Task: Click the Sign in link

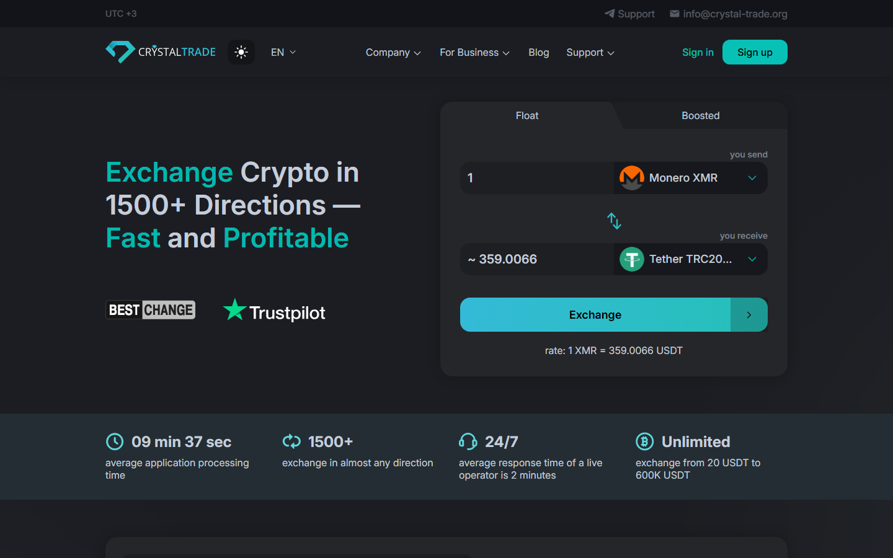Action: pyautogui.click(x=698, y=52)
